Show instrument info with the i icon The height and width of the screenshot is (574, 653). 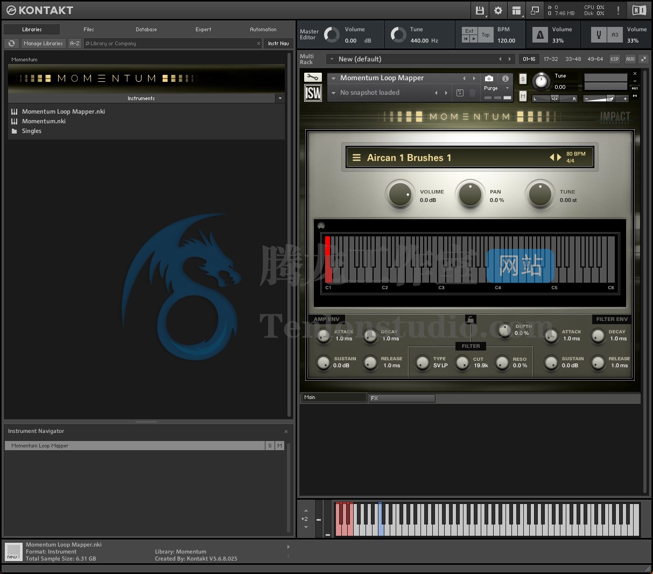[x=505, y=78]
